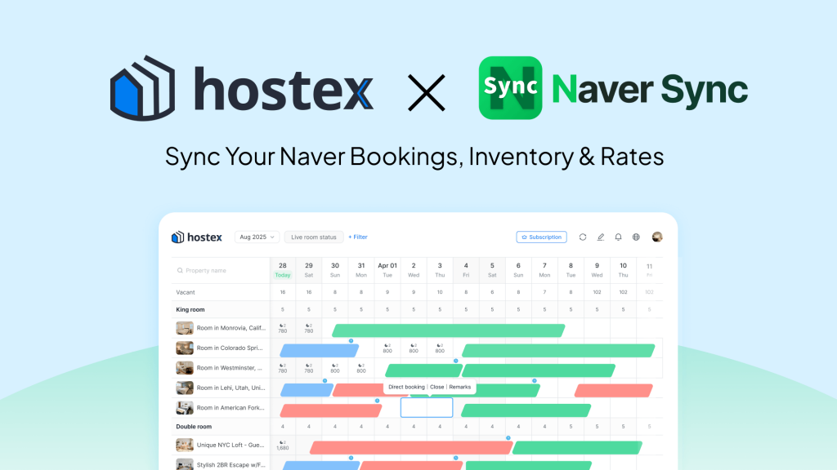The height and width of the screenshot is (470, 837).
Task: Add a filter with + Filter
Action: click(x=358, y=237)
